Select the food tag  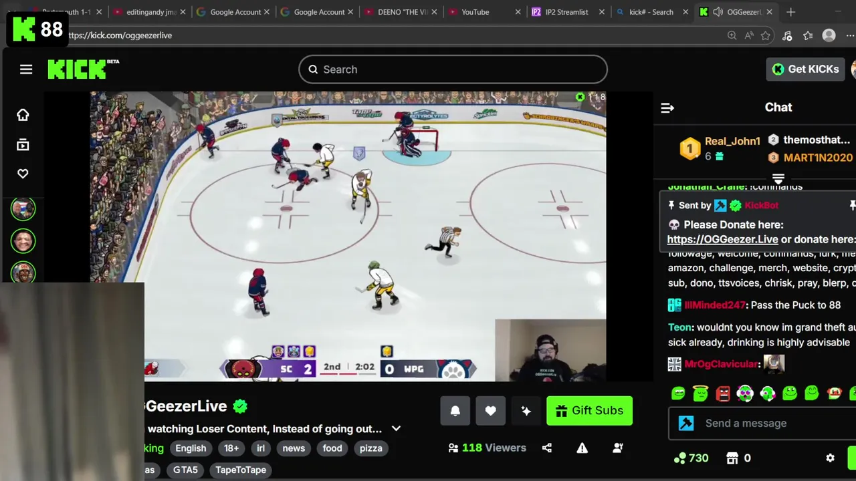(x=332, y=448)
